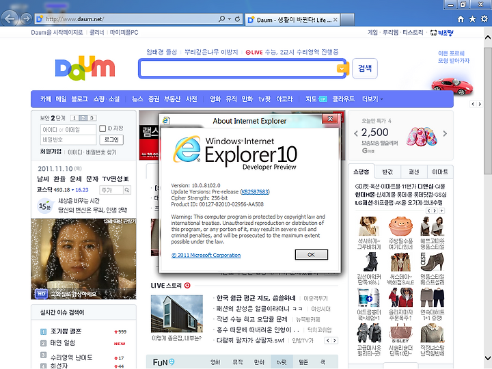
Task: Click the Daum main search field
Action: [238, 68]
